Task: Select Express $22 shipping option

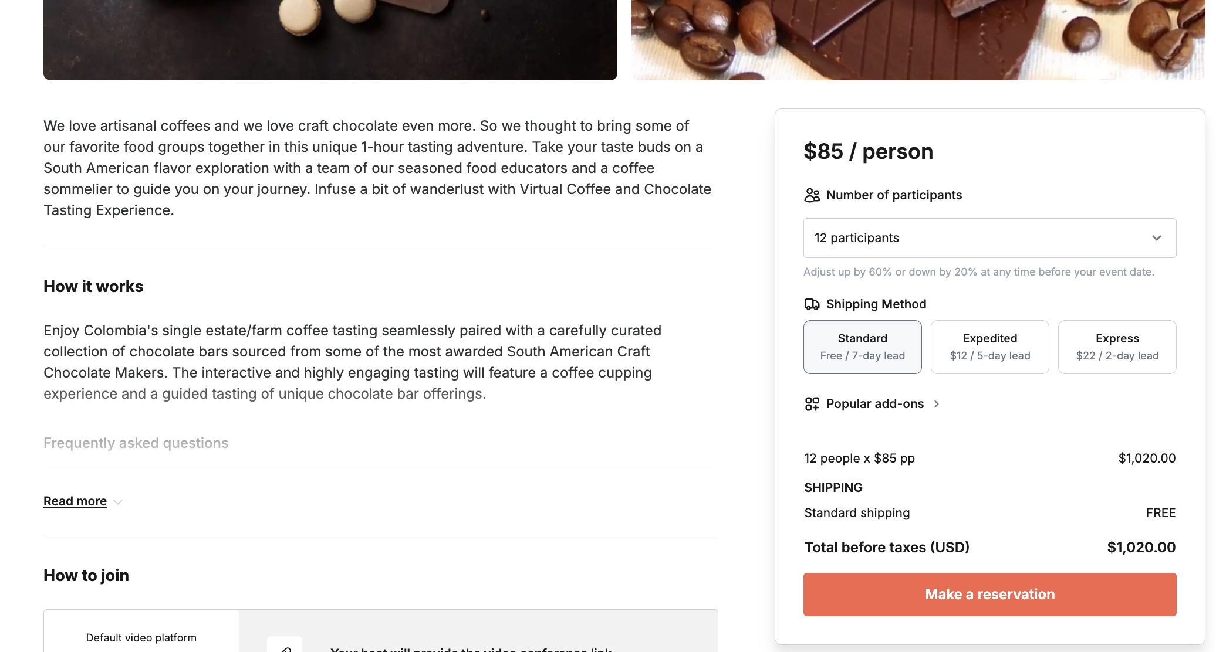Action: point(1117,347)
